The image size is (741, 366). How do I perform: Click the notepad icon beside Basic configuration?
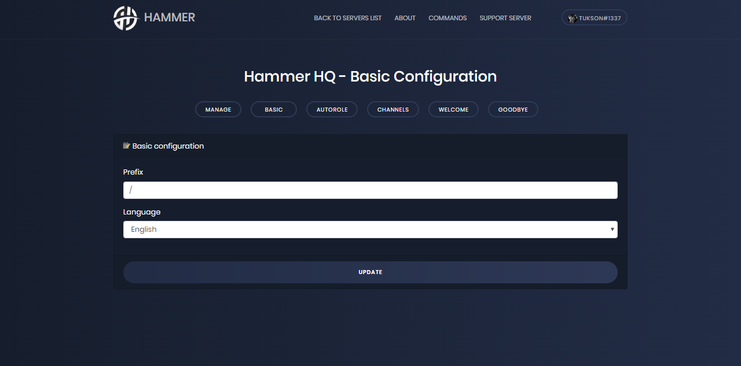(x=127, y=146)
